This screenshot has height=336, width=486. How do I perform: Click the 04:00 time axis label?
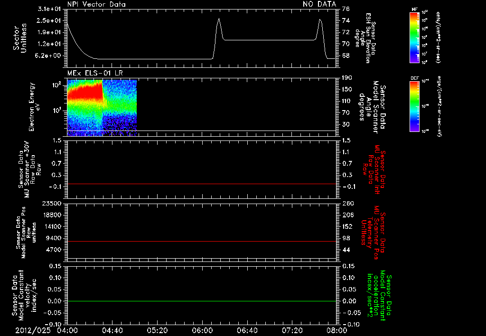(x=67, y=330)
